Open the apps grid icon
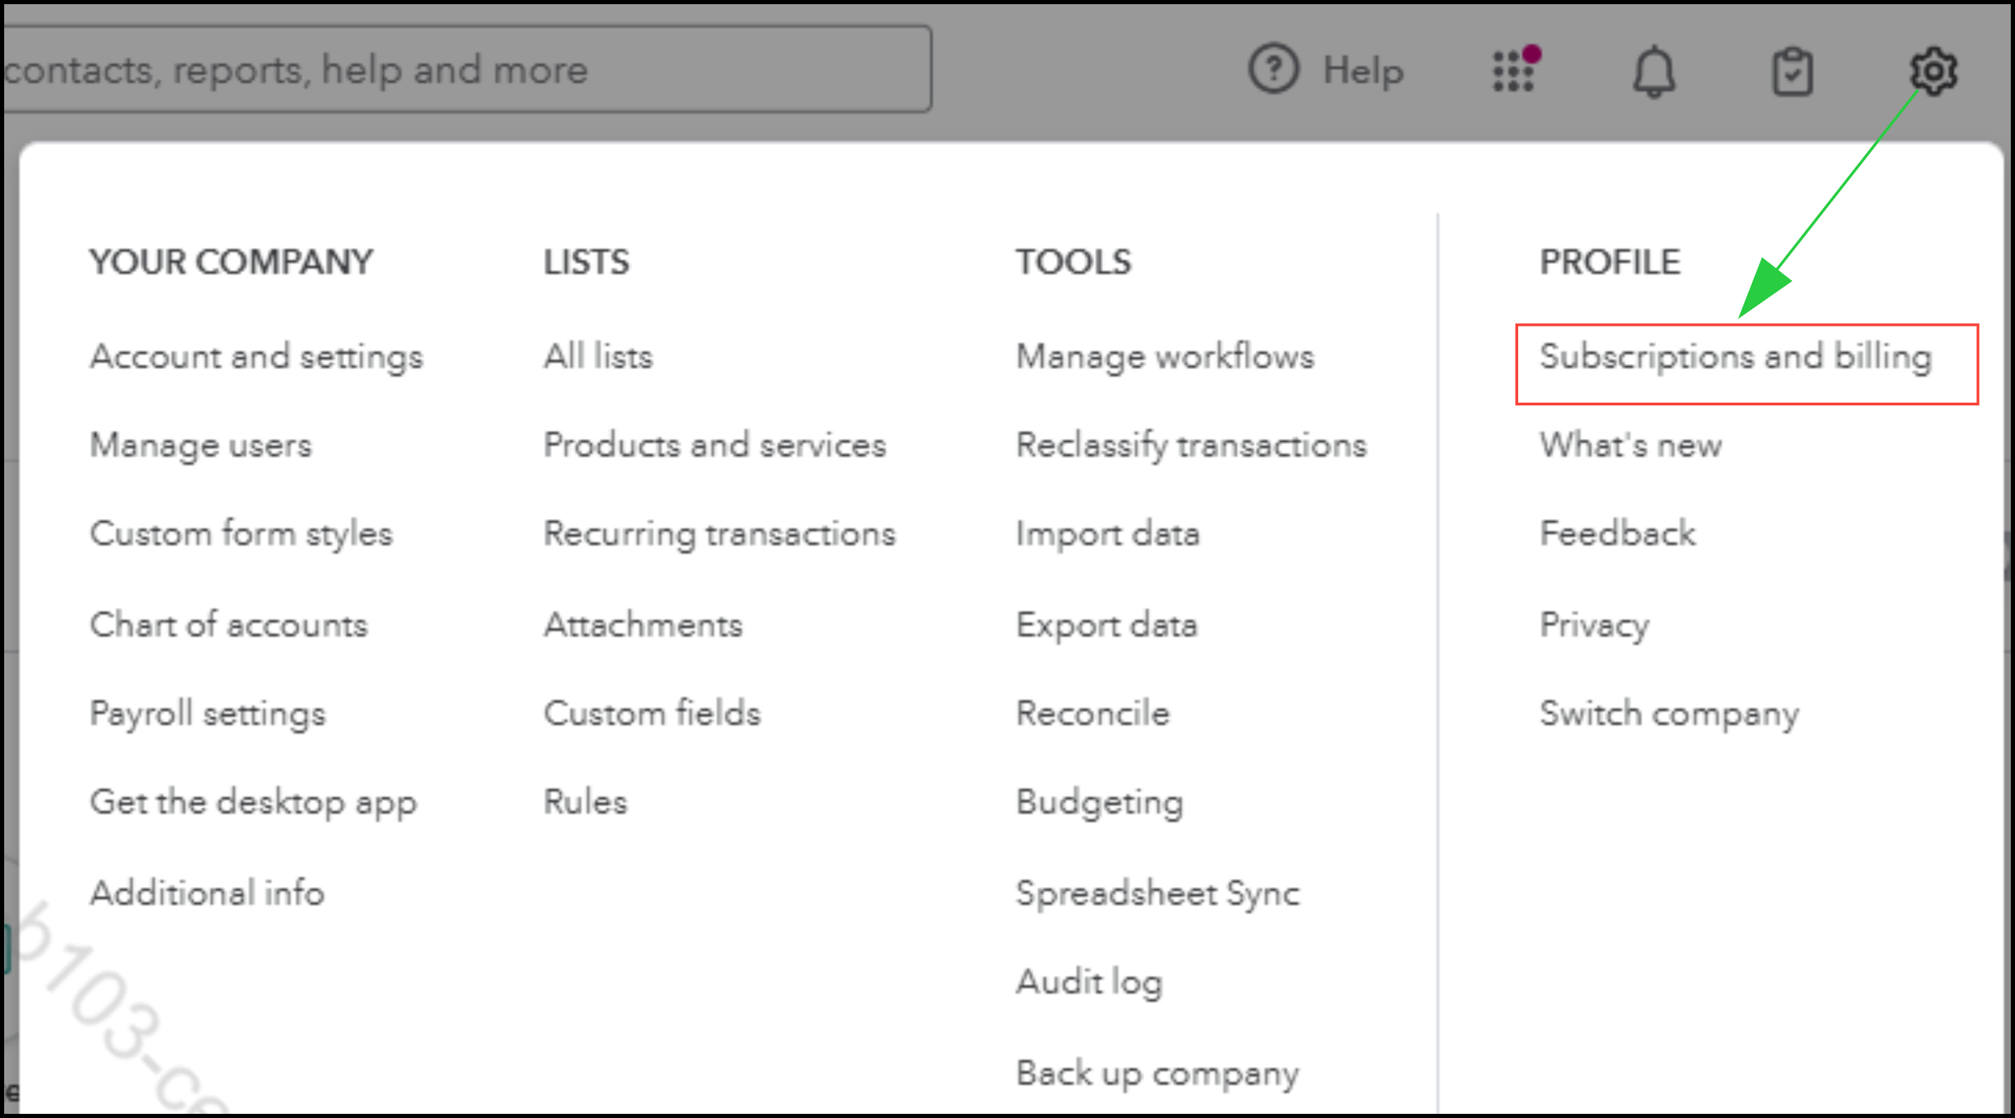The image size is (2015, 1118). pos(1513,71)
